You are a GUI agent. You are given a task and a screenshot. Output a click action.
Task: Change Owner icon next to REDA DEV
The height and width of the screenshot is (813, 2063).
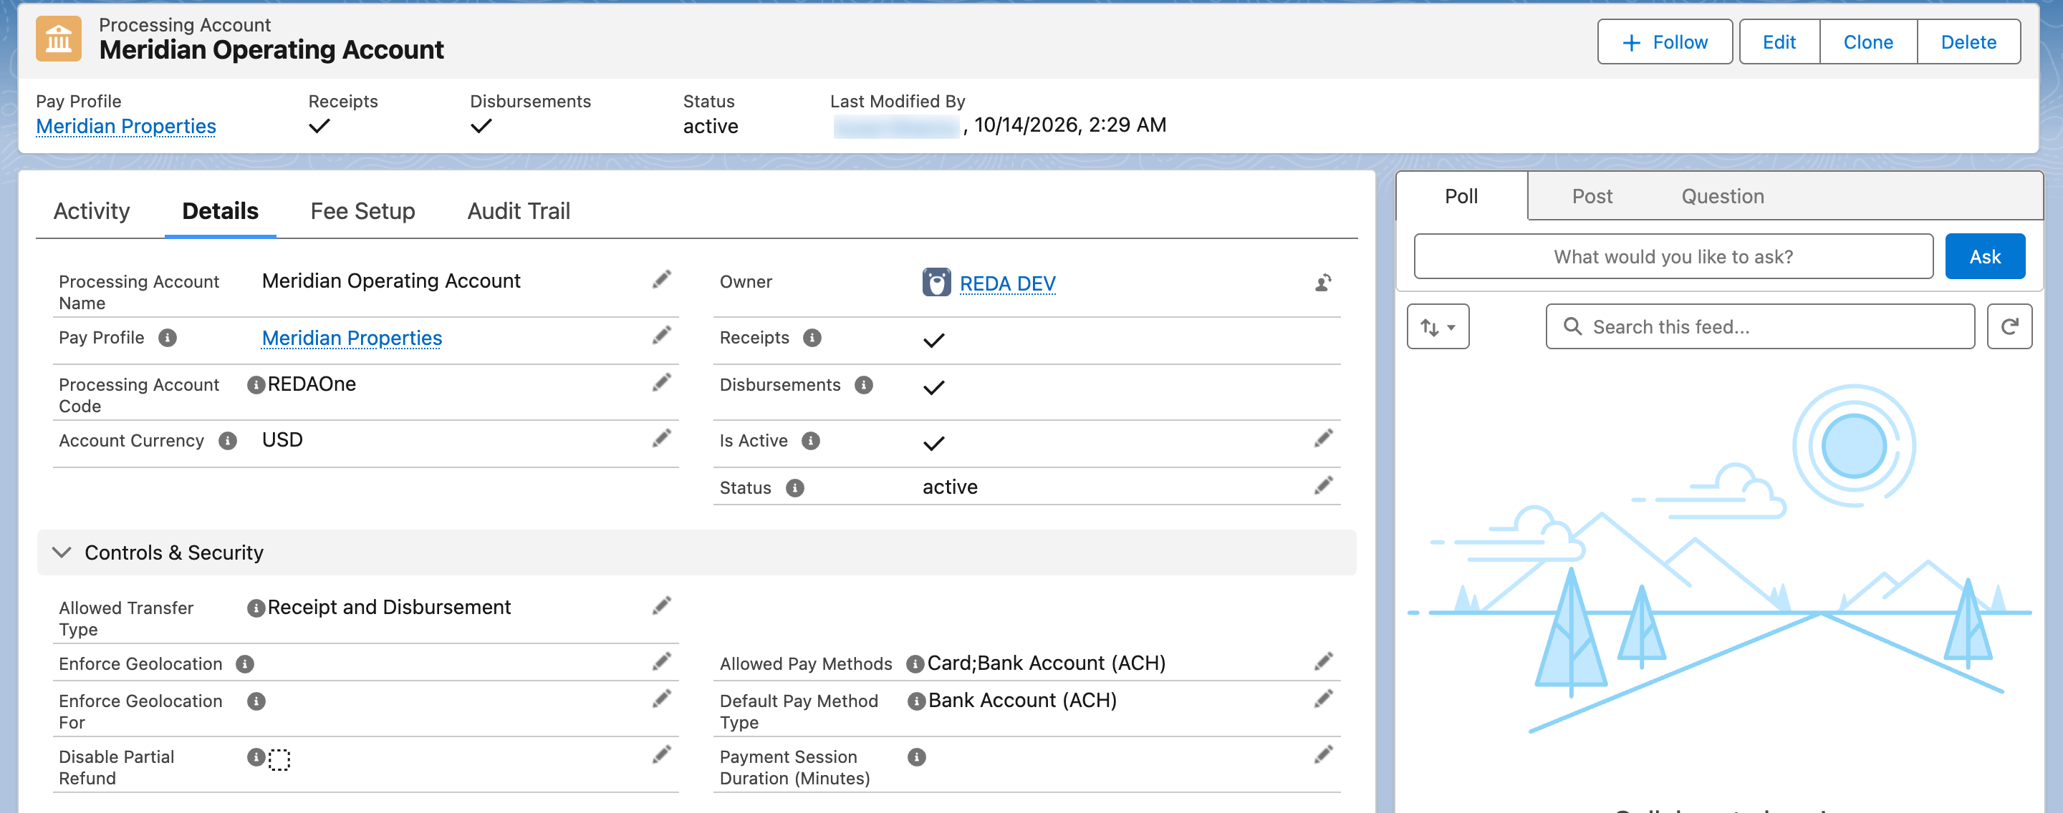(1323, 283)
